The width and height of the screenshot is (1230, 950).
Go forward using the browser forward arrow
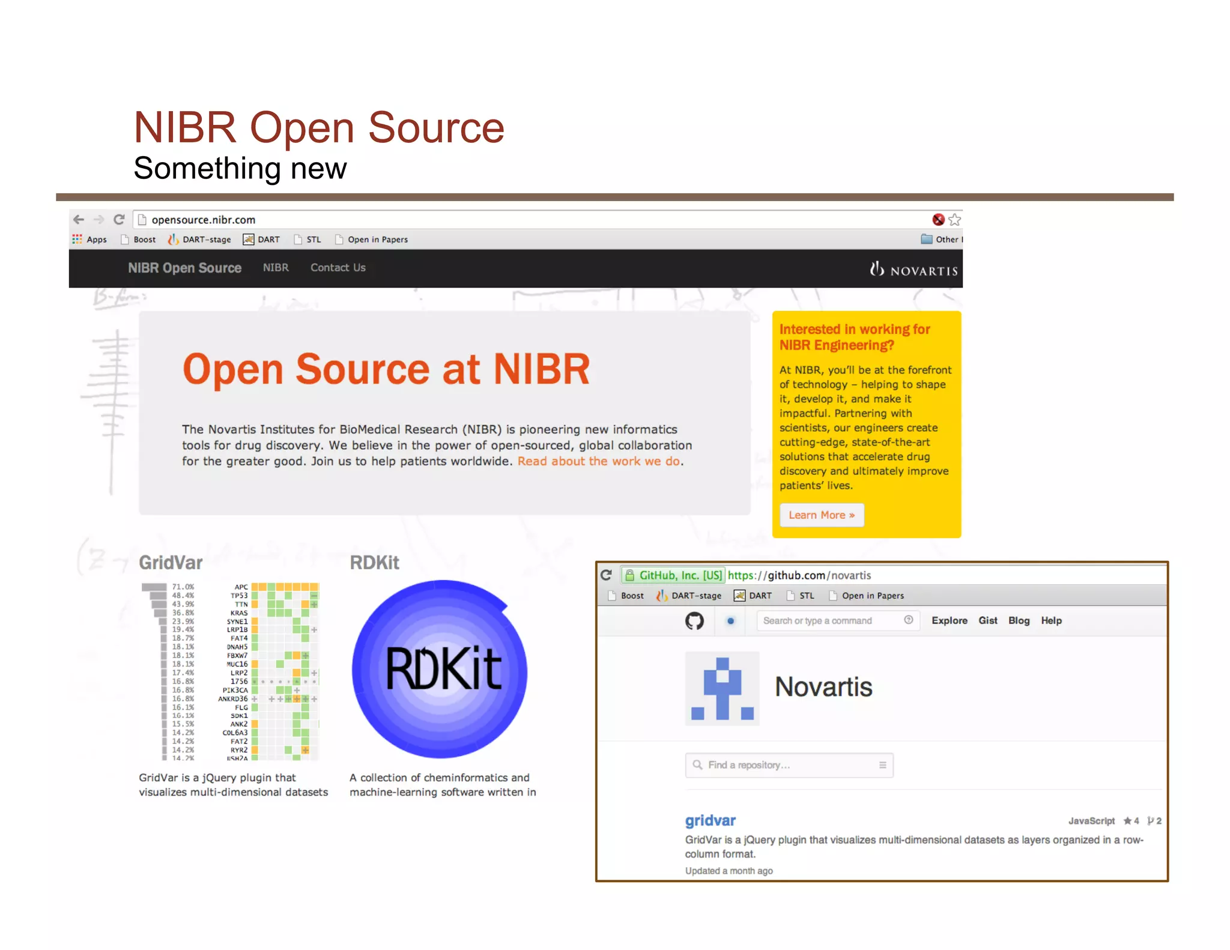[99, 220]
